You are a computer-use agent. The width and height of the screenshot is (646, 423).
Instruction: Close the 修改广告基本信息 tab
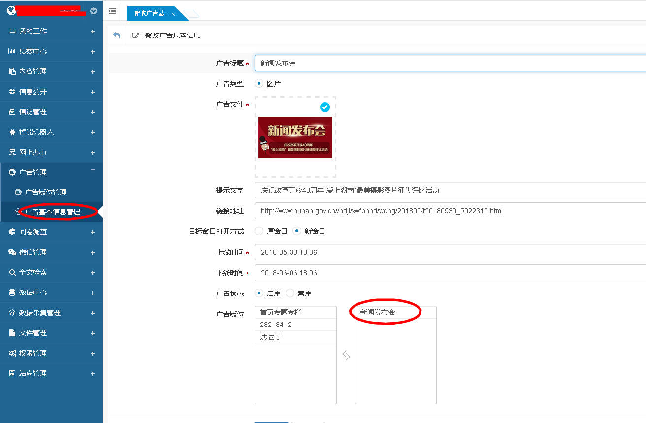(173, 14)
